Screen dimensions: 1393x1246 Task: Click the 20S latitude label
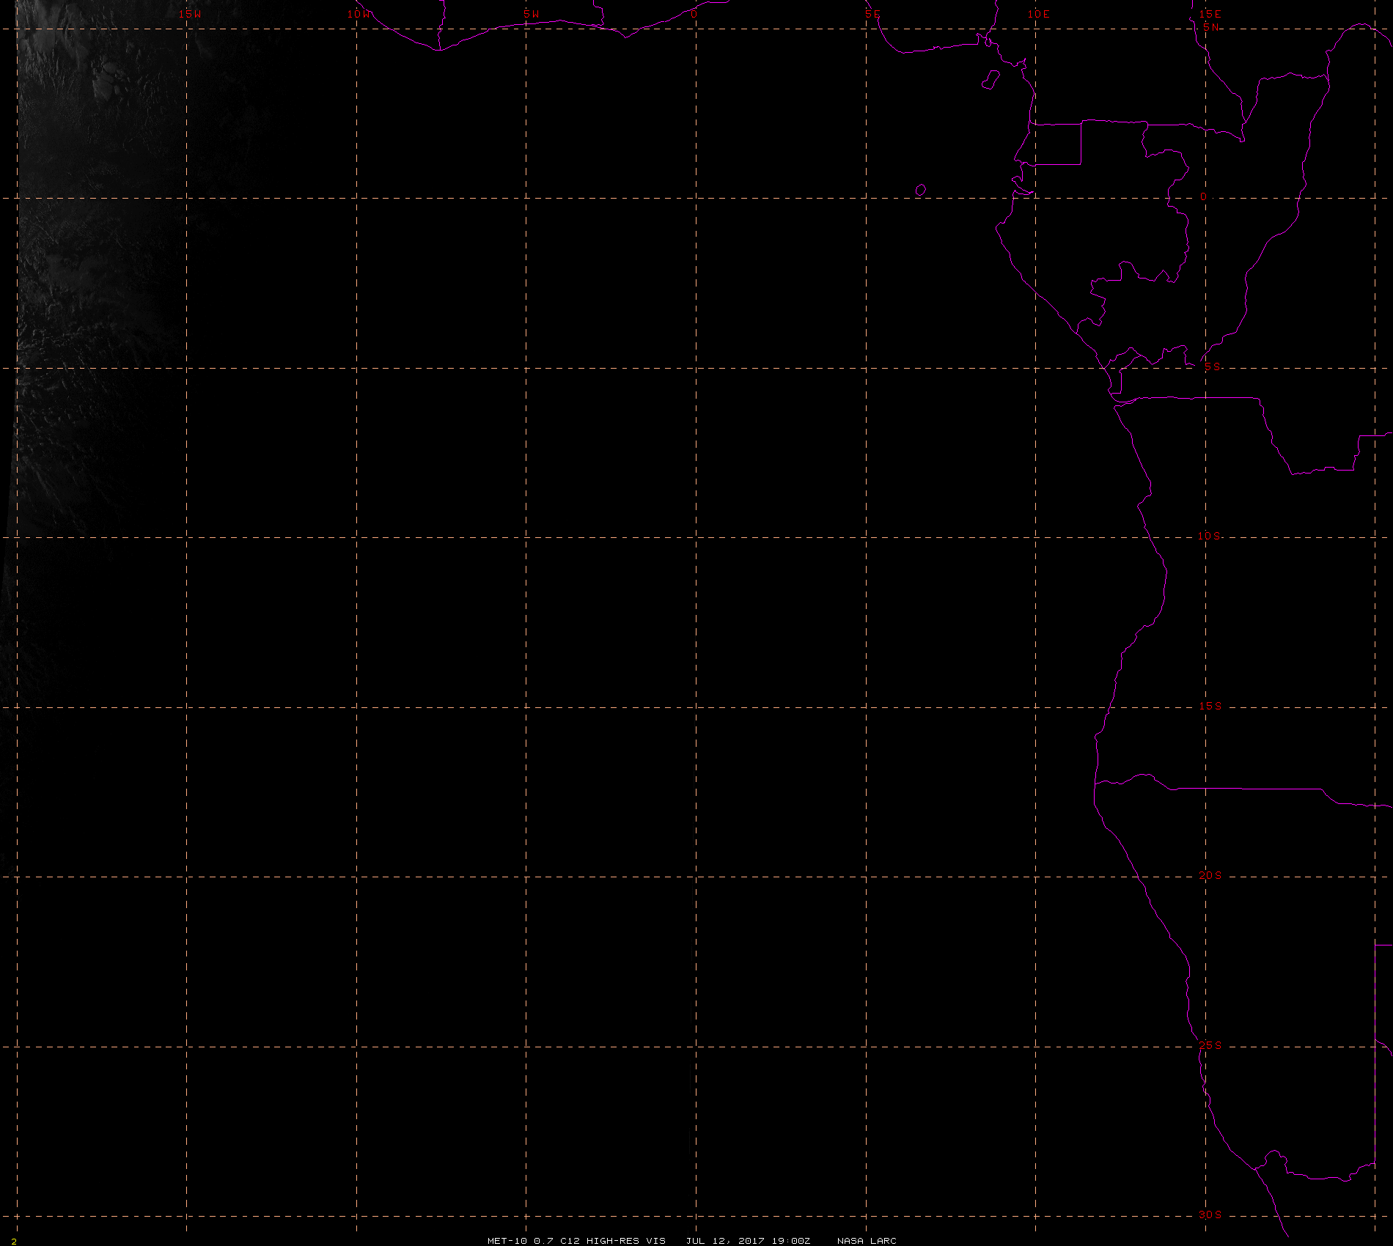click(x=1210, y=875)
